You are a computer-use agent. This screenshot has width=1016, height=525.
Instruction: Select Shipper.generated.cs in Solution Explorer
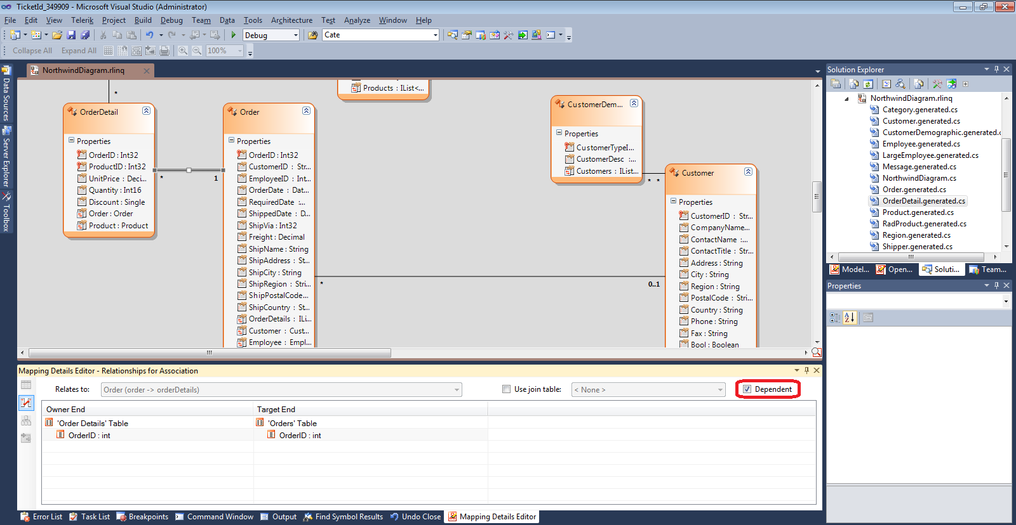coord(917,247)
